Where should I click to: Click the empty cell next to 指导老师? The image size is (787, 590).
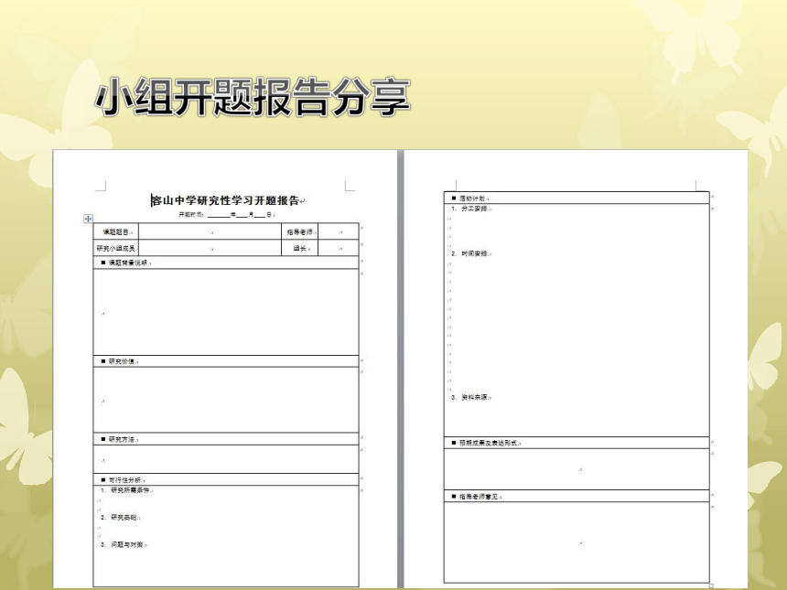pos(339,231)
